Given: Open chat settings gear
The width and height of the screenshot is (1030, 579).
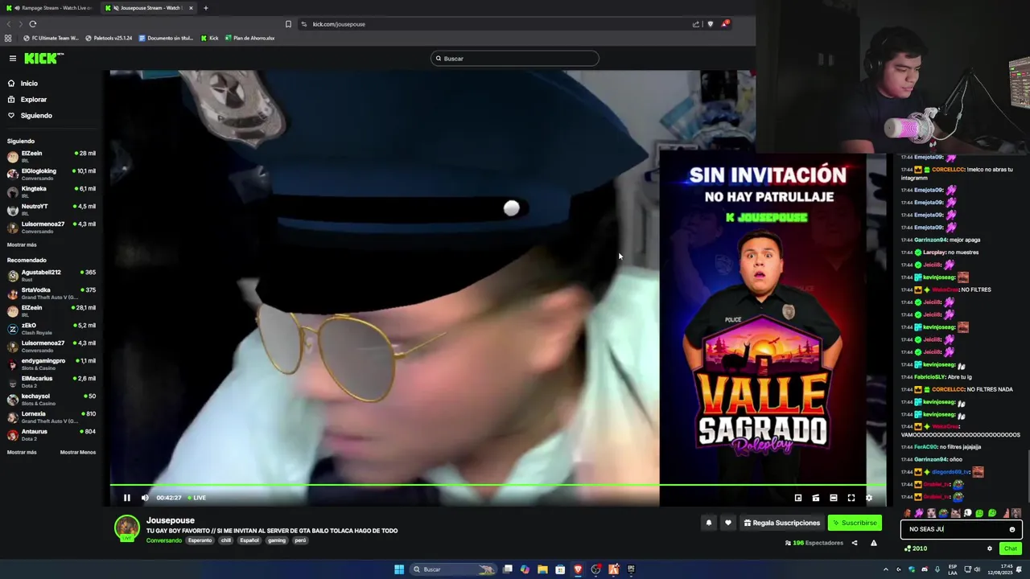Looking at the screenshot, I should tap(990, 548).
